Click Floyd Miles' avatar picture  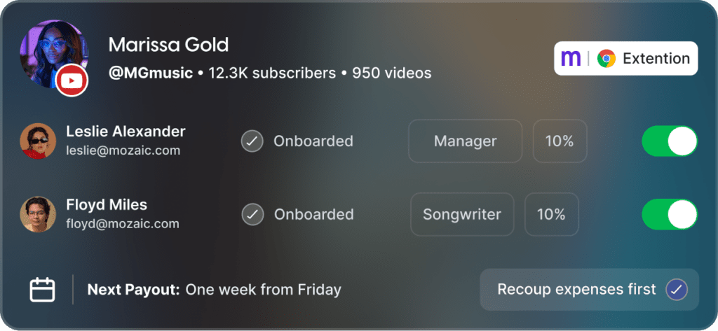tap(38, 214)
